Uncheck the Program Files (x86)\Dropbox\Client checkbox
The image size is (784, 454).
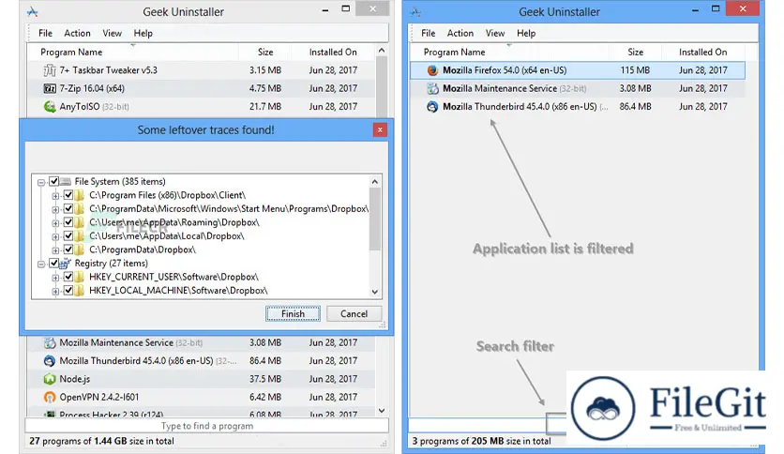[x=68, y=195]
